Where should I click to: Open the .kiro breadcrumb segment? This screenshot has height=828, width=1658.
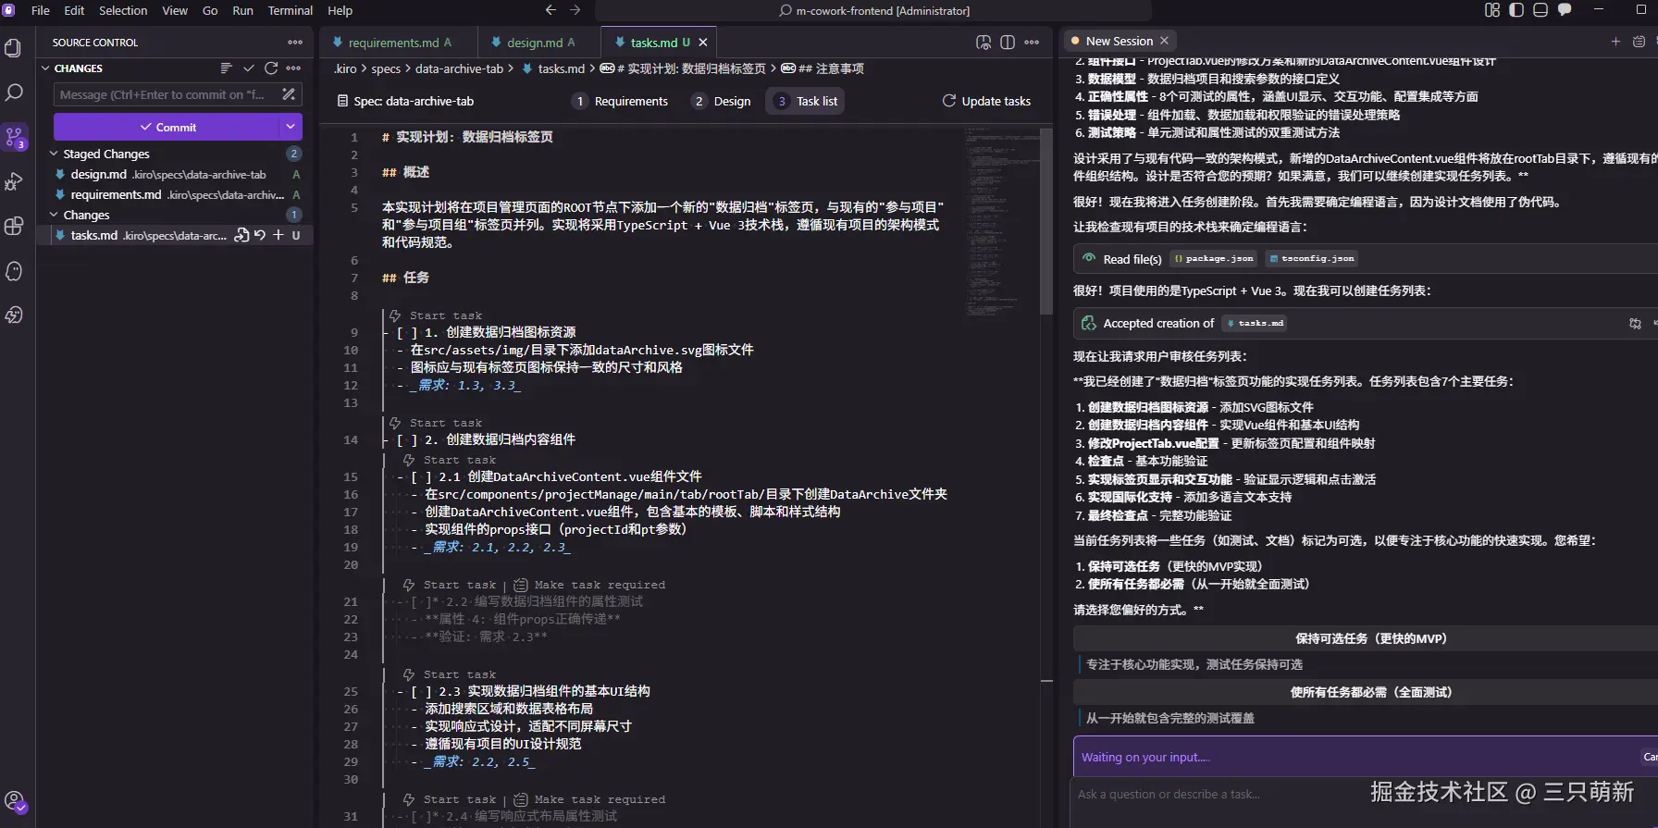tap(345, 68)
